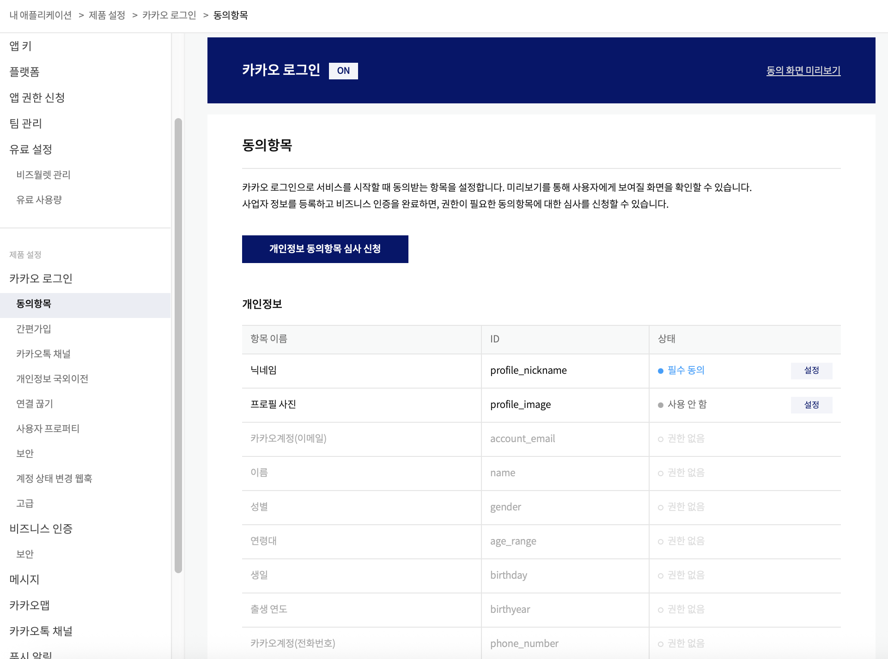Open 앱 키 in sidebar
Viewport: 888px width, 659px height.
(21, 46)
